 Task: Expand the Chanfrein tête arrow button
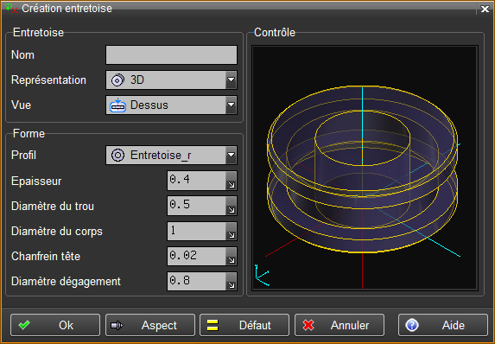click(232, 256)
